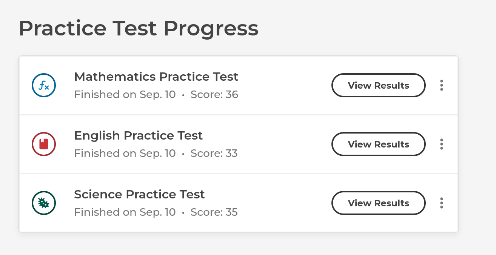View Results for Science Practice Test
Image resolution: width=496 pixels, height=255 pixels.
379,203
